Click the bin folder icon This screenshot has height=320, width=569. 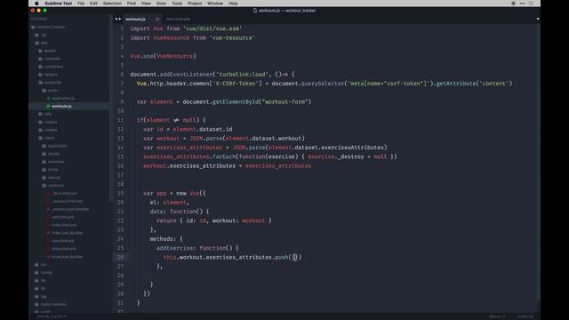point(36,265)
